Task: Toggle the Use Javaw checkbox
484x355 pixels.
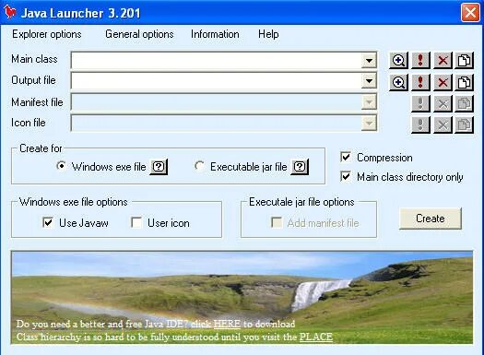Action: 48,222
